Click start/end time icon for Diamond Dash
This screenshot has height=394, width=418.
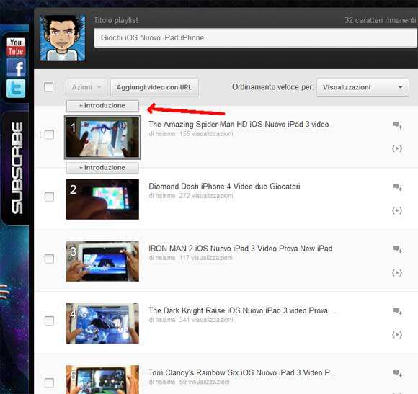tap(397, 210)
